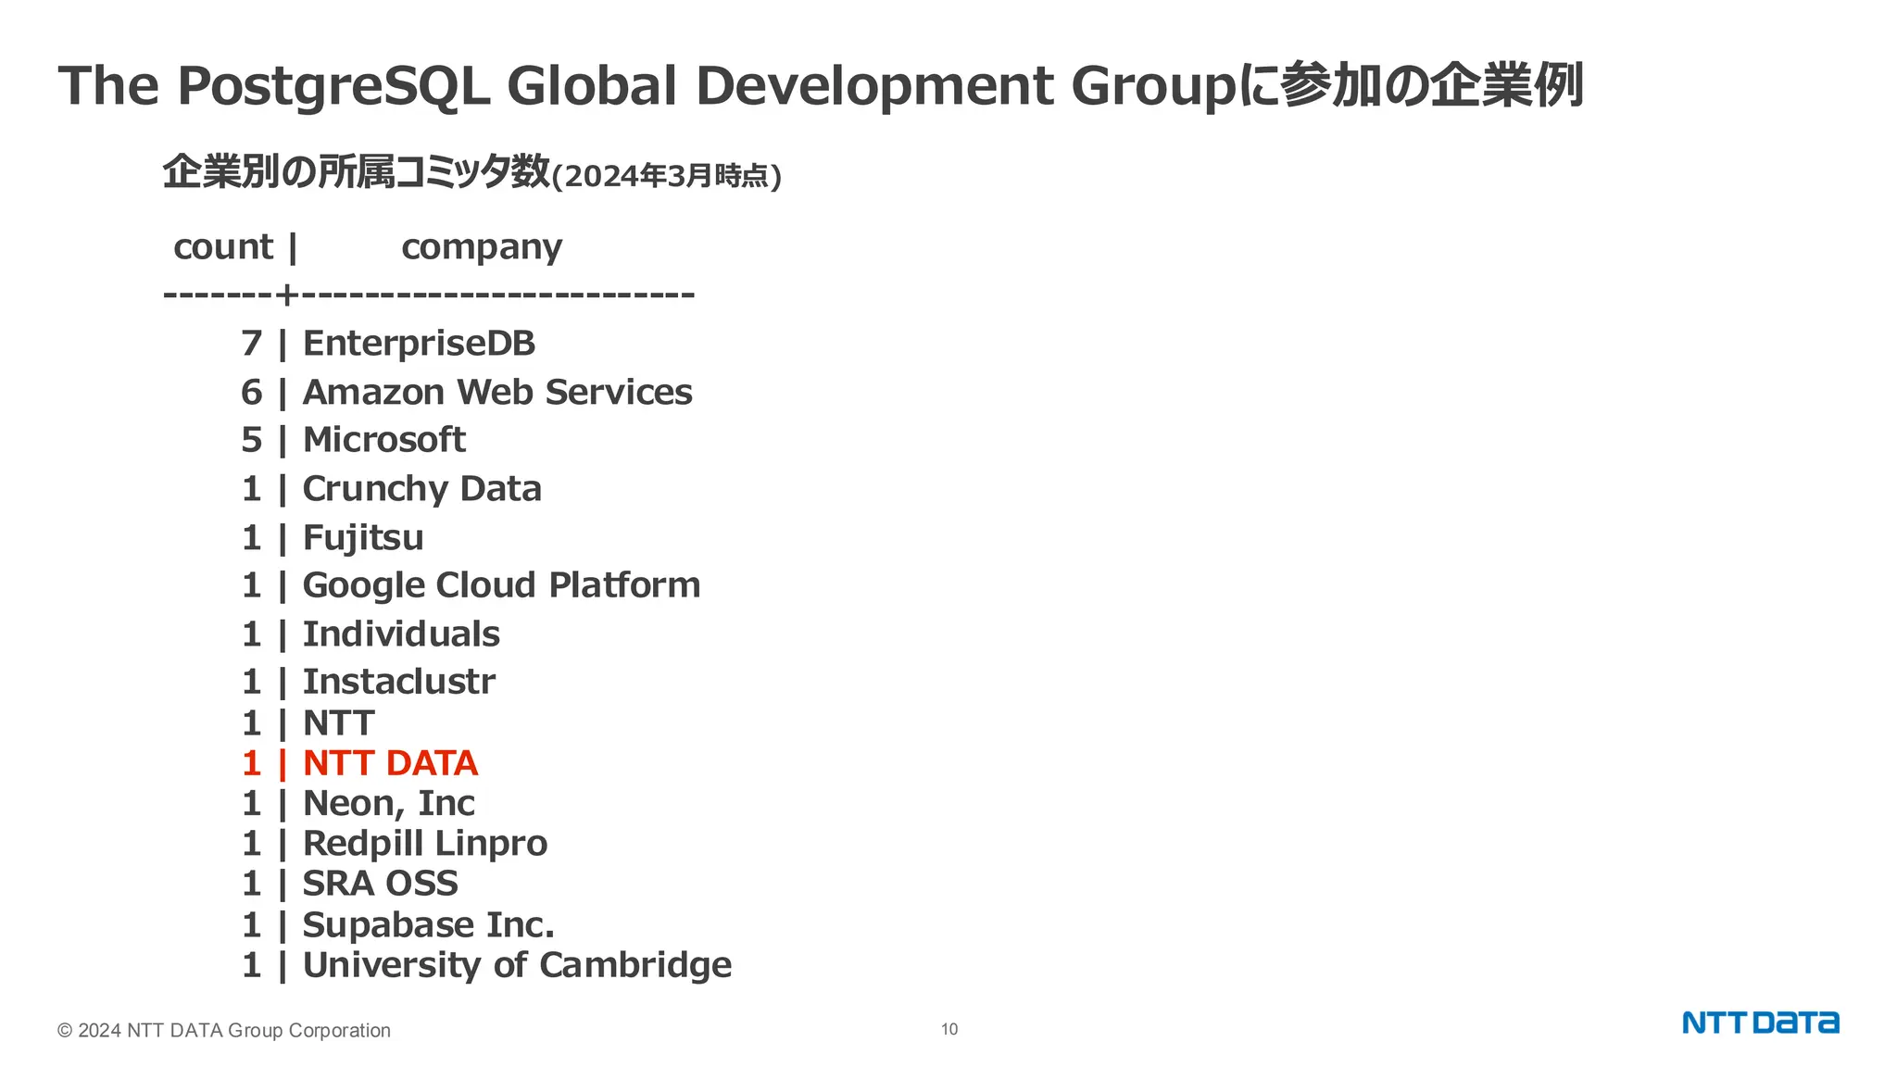
Task: Select the highlighted red NTT DATA row
Action: pos(390,763)
